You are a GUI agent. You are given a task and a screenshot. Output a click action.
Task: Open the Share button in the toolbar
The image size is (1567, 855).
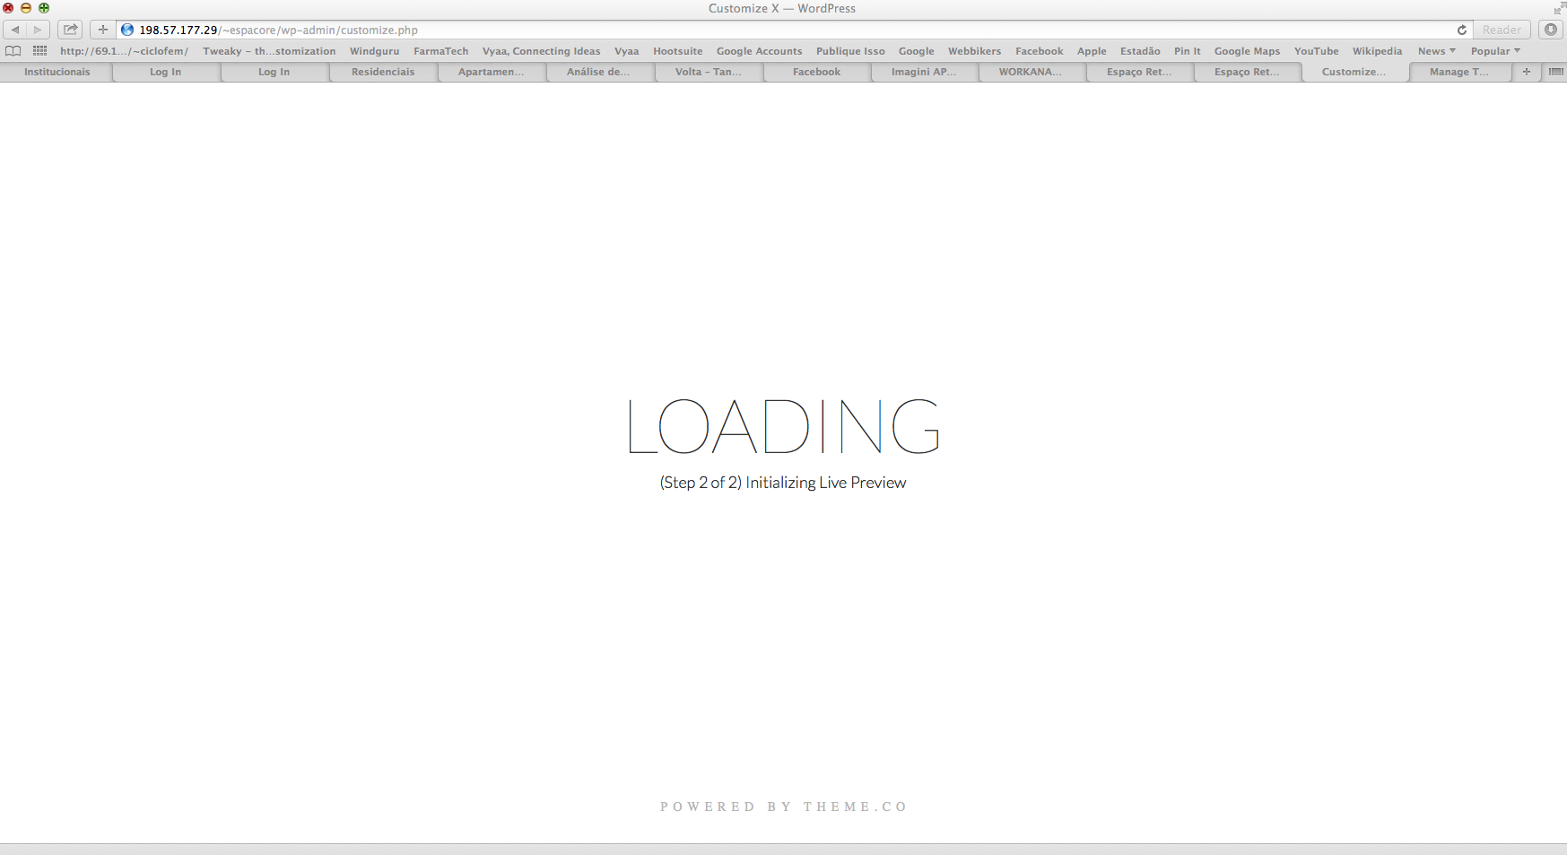pos(70,30)
